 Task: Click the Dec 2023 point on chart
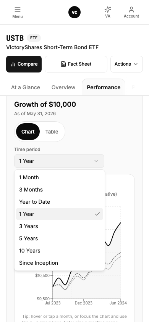tap(84, 303)
